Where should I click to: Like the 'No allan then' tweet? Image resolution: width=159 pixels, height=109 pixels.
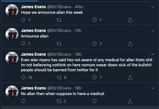[95, 101]
